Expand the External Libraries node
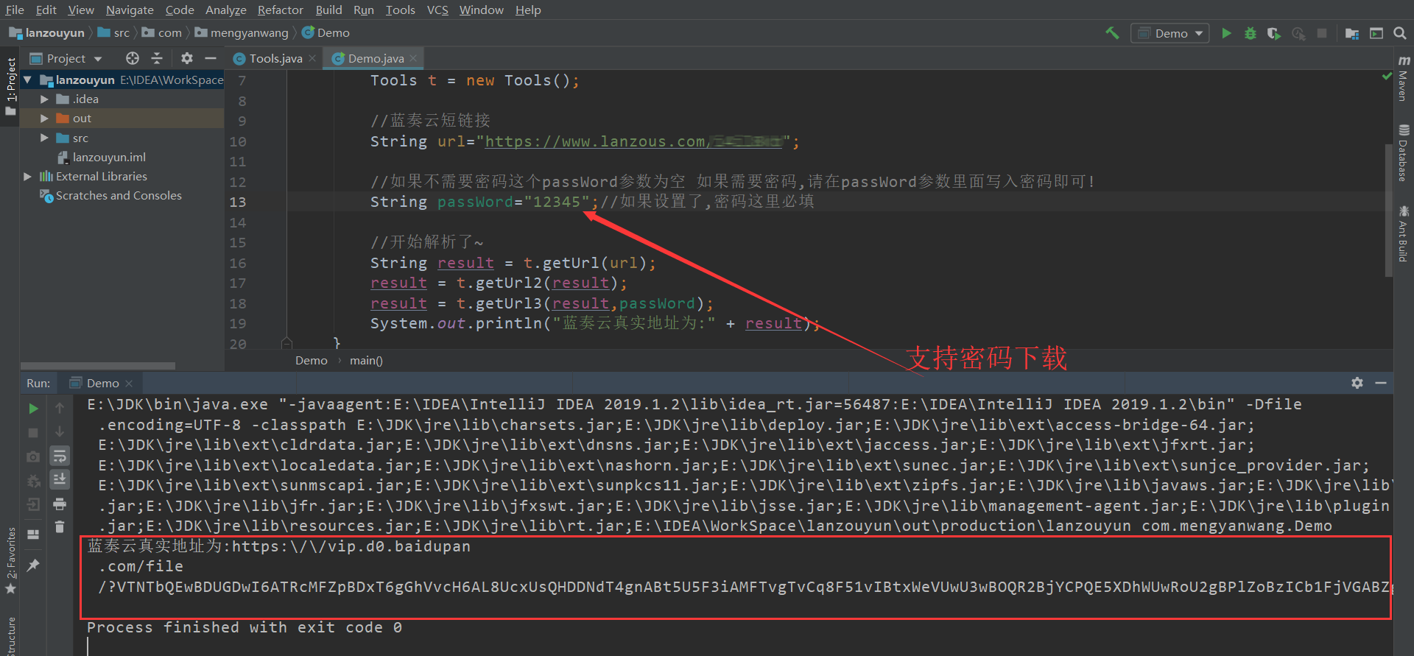The width and height of the screenshot is (1414, 656). [27, 176]
